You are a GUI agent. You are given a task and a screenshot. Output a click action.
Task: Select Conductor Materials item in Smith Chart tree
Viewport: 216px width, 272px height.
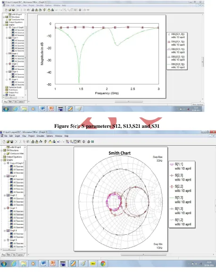[17, 154]
